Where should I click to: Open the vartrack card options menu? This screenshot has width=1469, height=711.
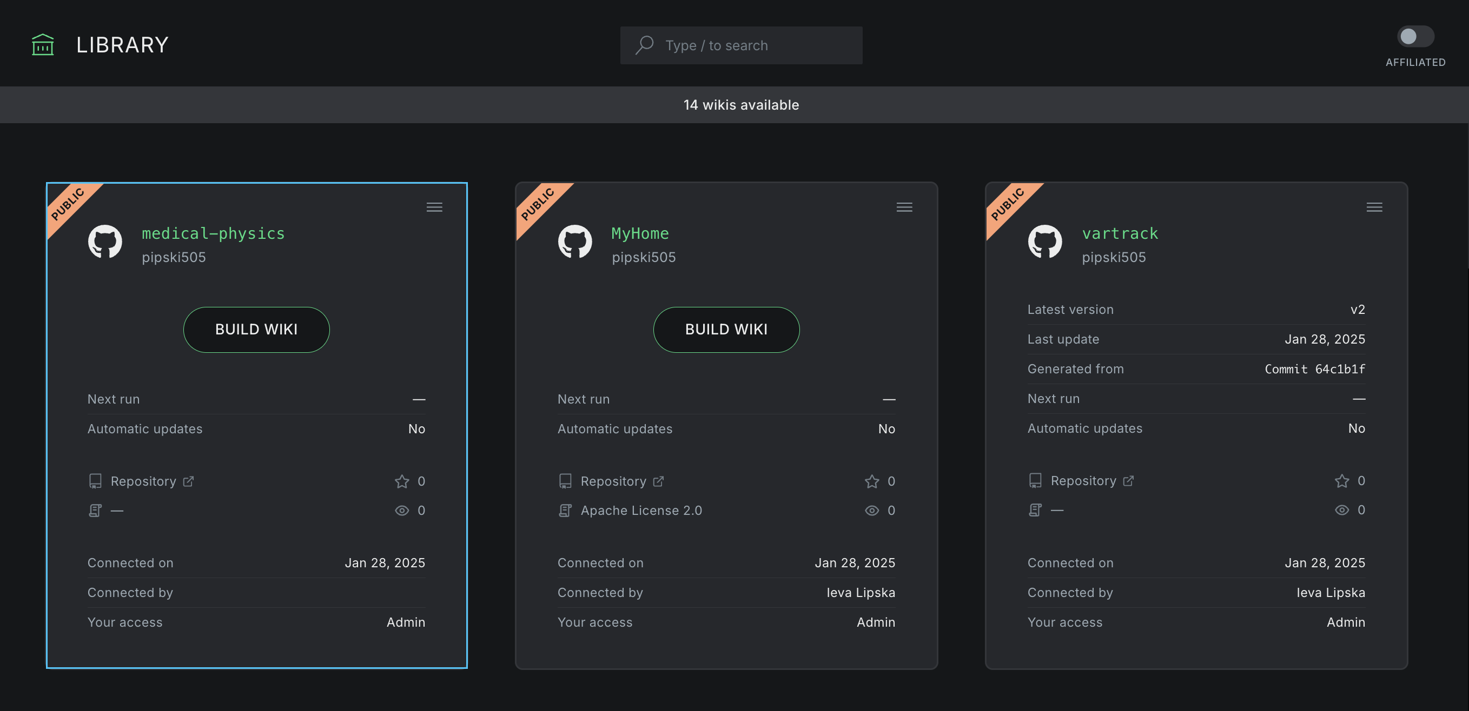[1374, 207]
